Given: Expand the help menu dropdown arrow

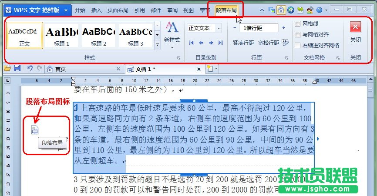Looking at the screenshot, I should click(326, 10).
